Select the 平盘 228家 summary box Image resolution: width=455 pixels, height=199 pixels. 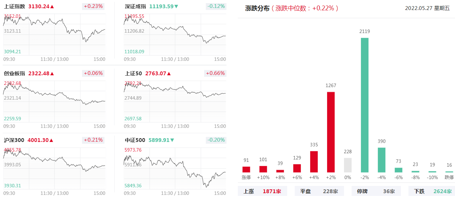(318, 191)
